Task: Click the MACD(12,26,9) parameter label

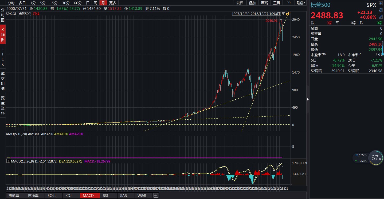Action: pos(22,161)
